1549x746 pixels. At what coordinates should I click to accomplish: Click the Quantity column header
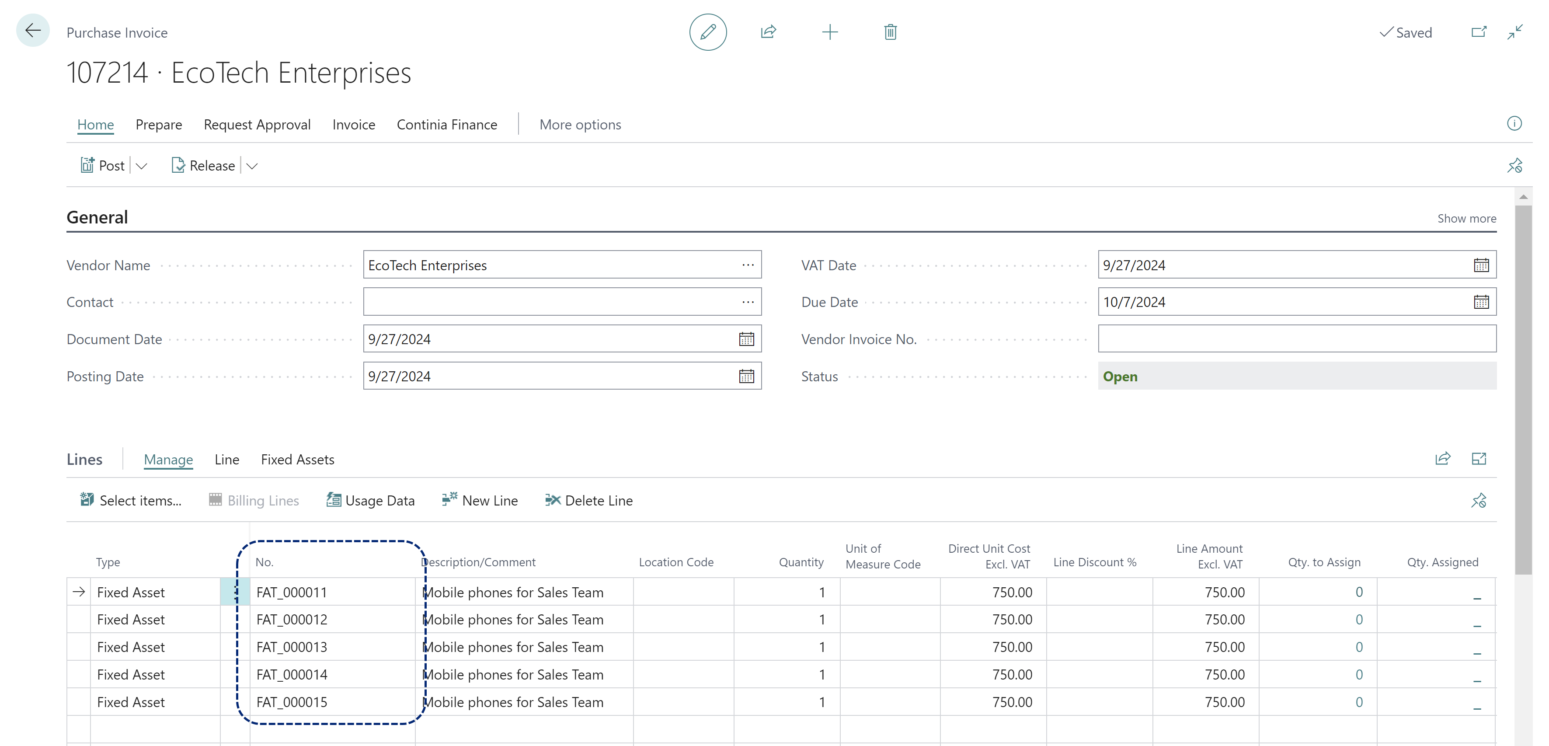click(801, 562)
